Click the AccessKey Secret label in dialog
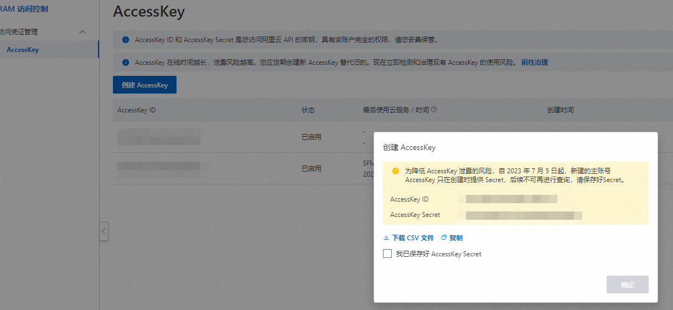This screenshot has height=310, width=673. pyautogui.click(x=415, y=215)
